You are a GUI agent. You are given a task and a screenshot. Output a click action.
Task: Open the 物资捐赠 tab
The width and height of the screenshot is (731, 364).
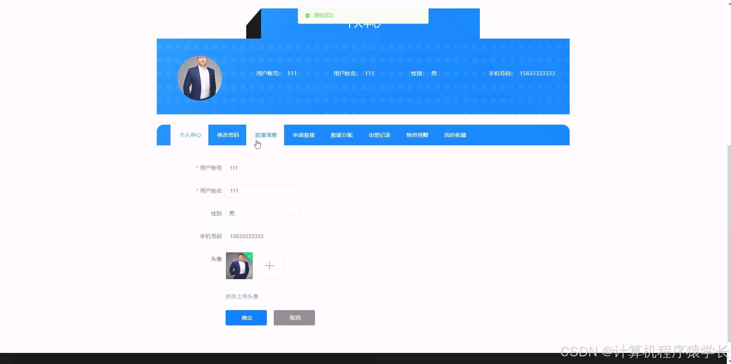(x=417, y=135)
